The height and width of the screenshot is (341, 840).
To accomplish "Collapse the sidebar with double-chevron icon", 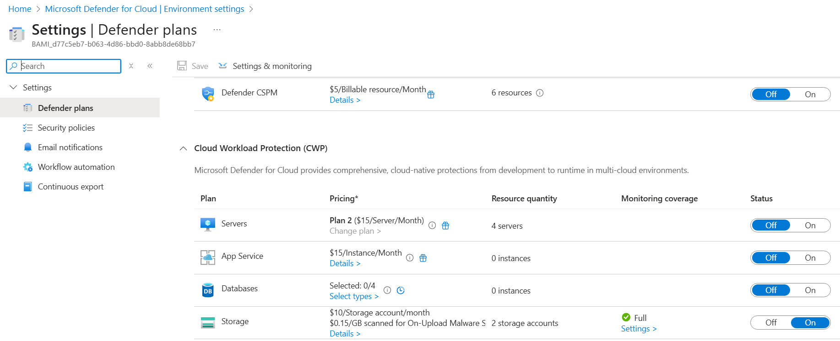I will pos(150,66).
